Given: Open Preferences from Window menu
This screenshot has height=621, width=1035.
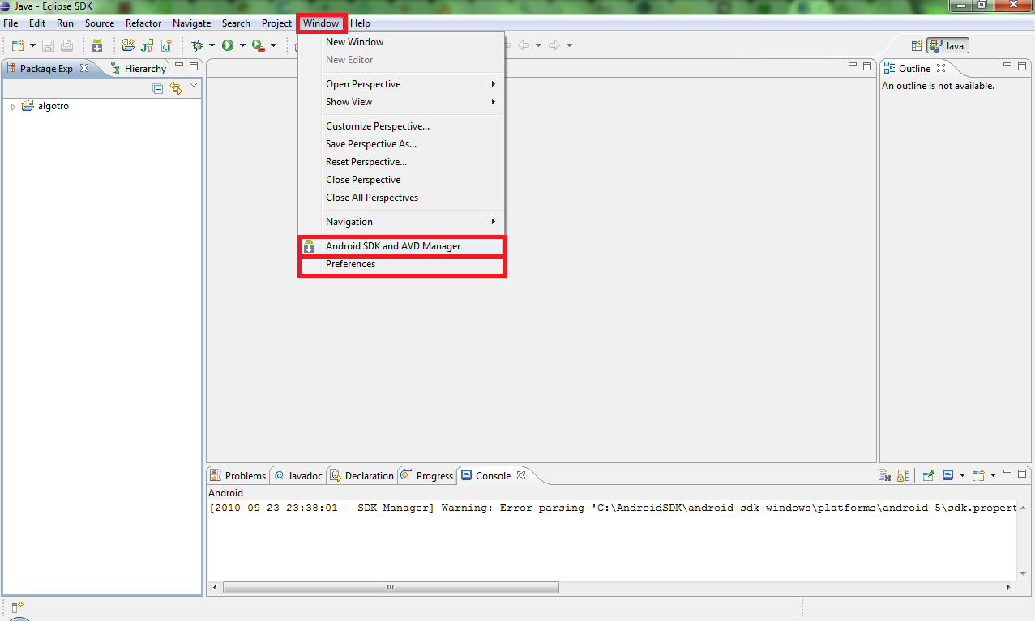Looking at the screenshot, I should point(402,264).
